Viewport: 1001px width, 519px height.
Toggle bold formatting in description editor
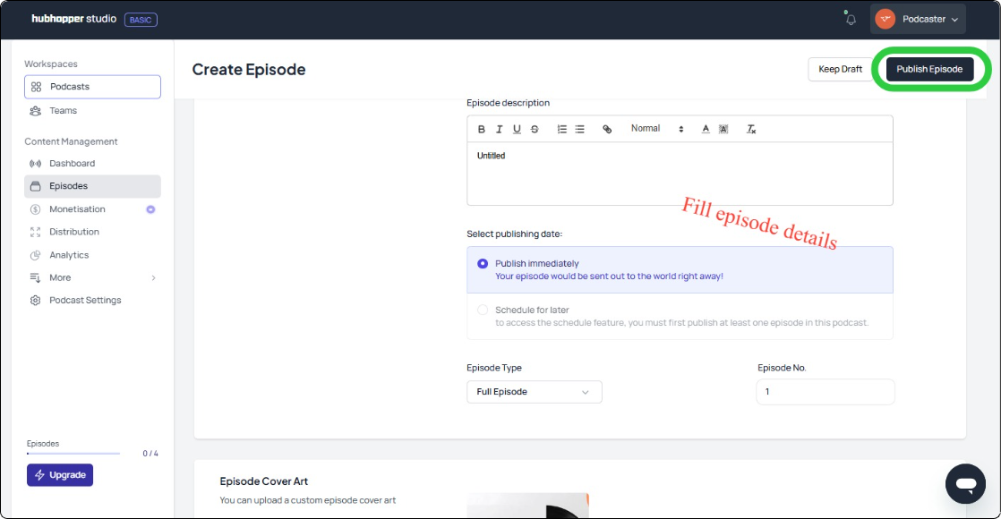tap(482, 129)
